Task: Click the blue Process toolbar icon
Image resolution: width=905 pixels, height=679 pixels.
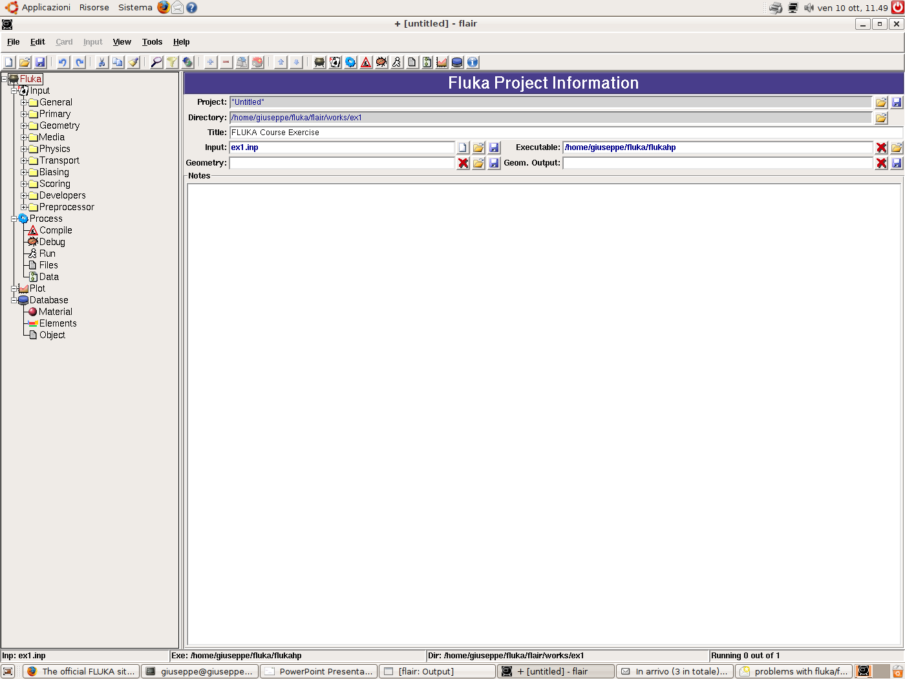Action: click(x=350, y=62)
